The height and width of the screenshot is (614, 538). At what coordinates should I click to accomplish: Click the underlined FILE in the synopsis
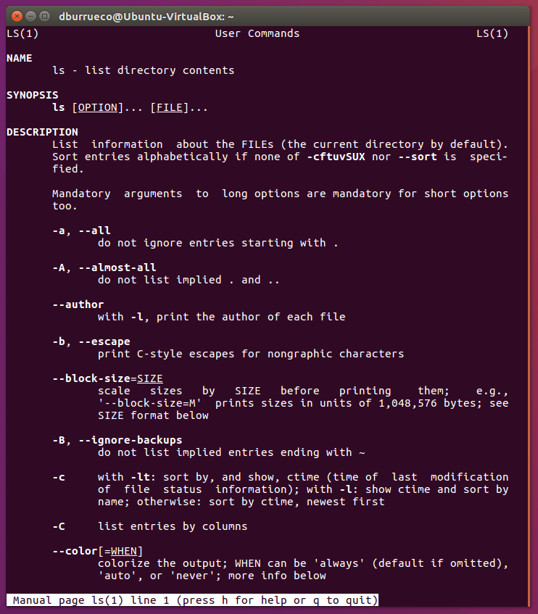(170, 107)
